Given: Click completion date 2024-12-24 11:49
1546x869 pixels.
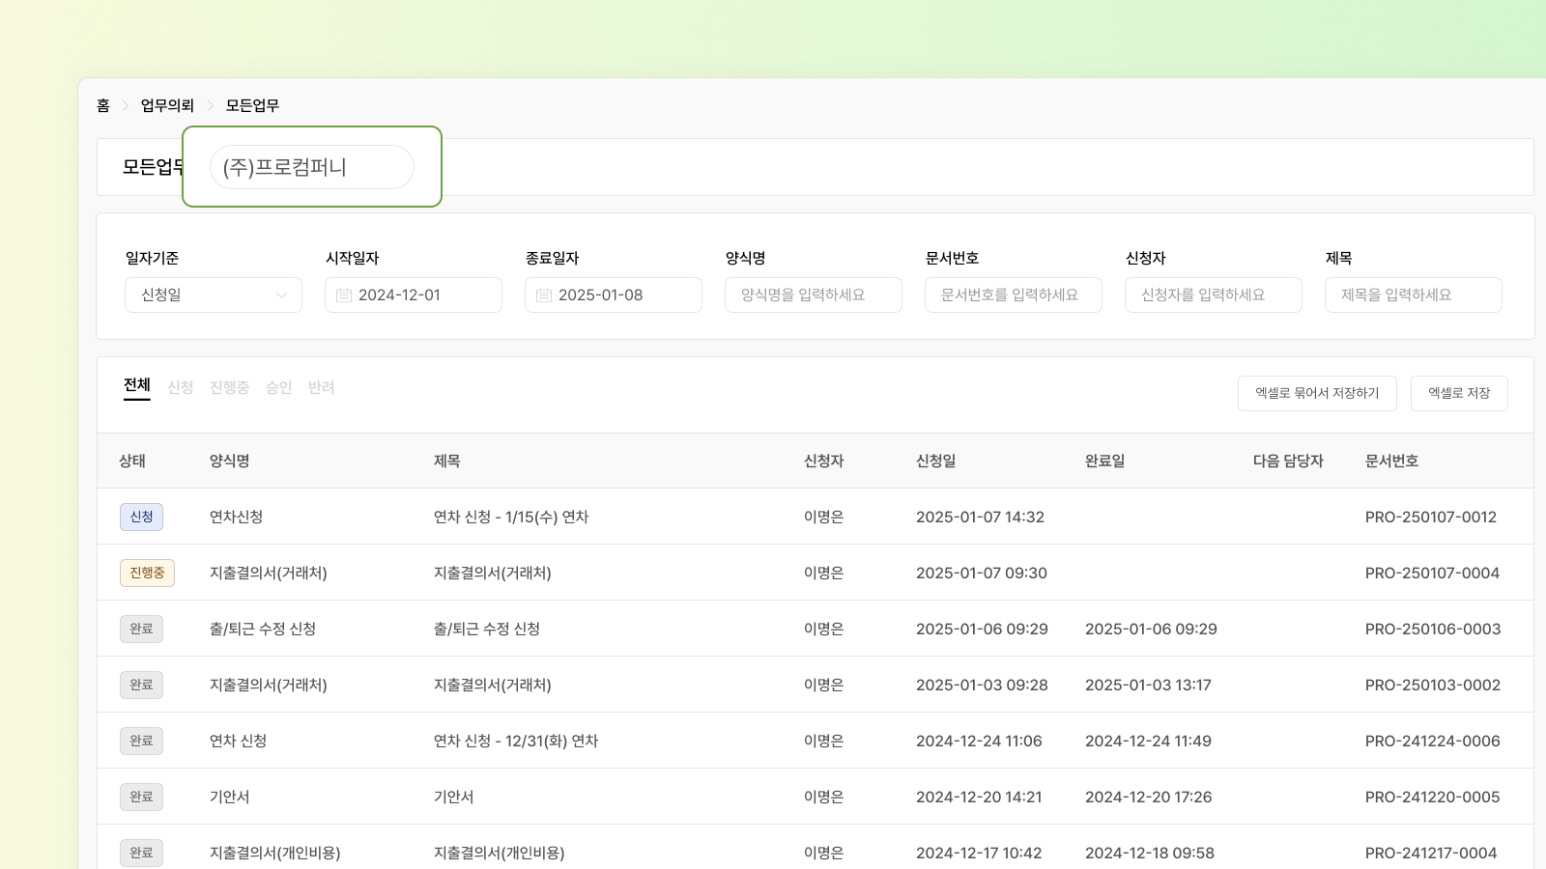Looking at the screenshot, I should click(x=1148, y=741).
